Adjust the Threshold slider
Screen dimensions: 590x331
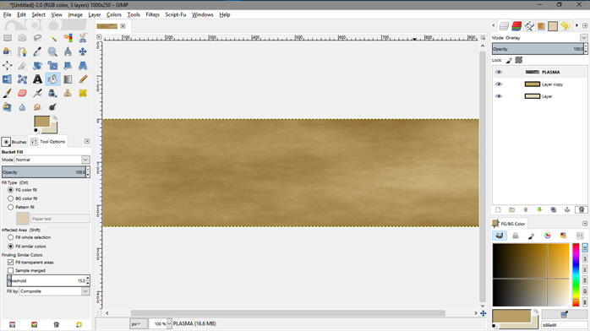coord(46,280)
